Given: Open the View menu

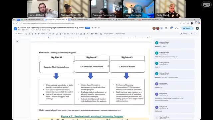Looking at the screenshot, I should pyautogui.click(x=28, y=30).
